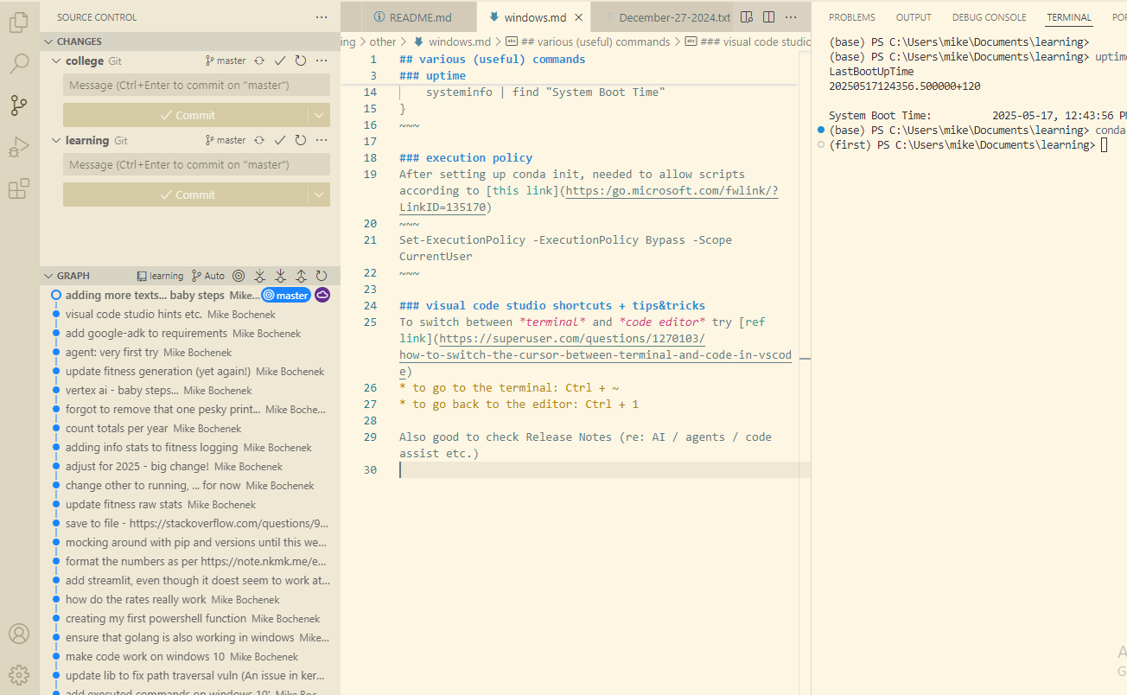Click the Split Editor icon in the tab bar
The width and height of the screenshot is (1127, 695).
(769, 16)
